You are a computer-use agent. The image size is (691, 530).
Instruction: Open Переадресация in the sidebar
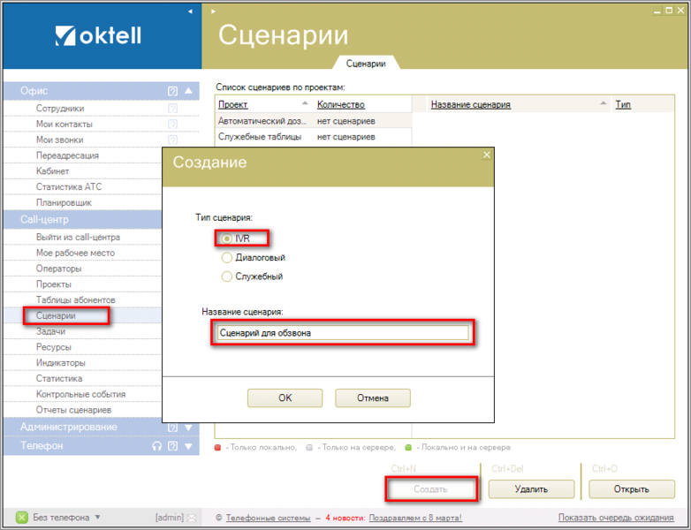[x=67, y=155]
